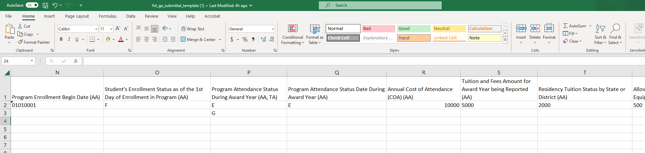Open the Calibri font name dropdown
This screenshot has height=153, width=645.
[x=96, y=29]
